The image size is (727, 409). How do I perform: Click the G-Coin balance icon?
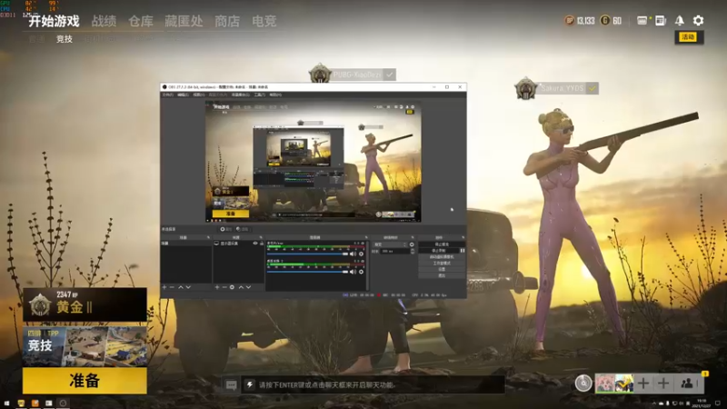[604, 20]
